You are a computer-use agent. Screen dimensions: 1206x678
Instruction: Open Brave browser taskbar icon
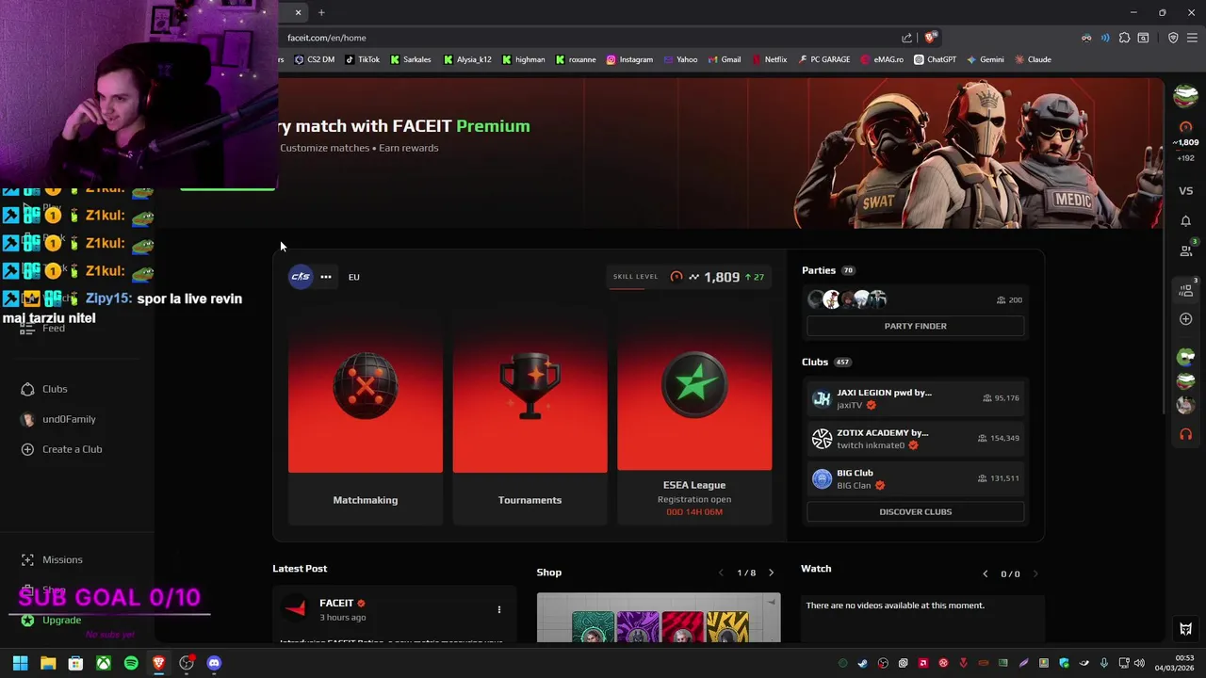(158, 663)
